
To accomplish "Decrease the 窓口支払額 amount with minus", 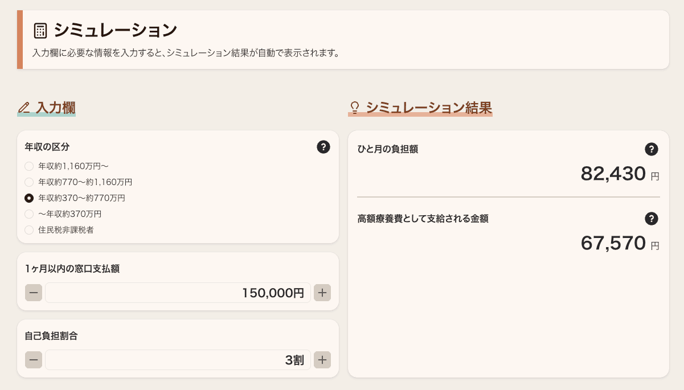I will pyautogui.click(x=34, y=293).
